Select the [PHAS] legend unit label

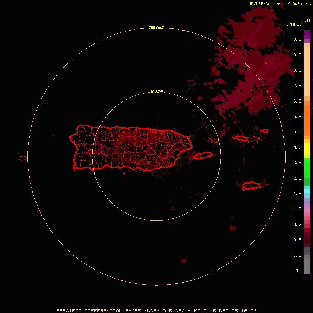(294, 24)
